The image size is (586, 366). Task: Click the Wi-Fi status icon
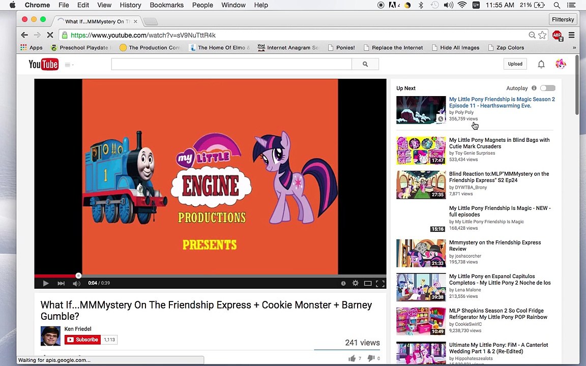point(462,5)
